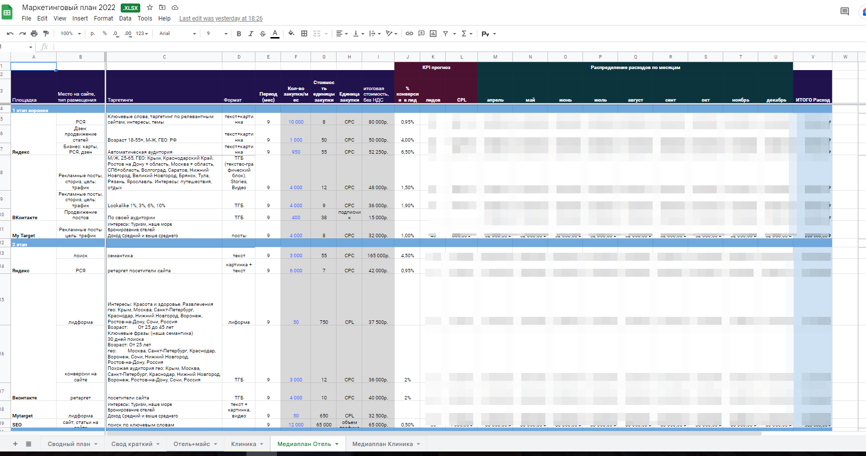
Task: Print the spreadsheet using the printer icon
Action: (x=34, y=34)
